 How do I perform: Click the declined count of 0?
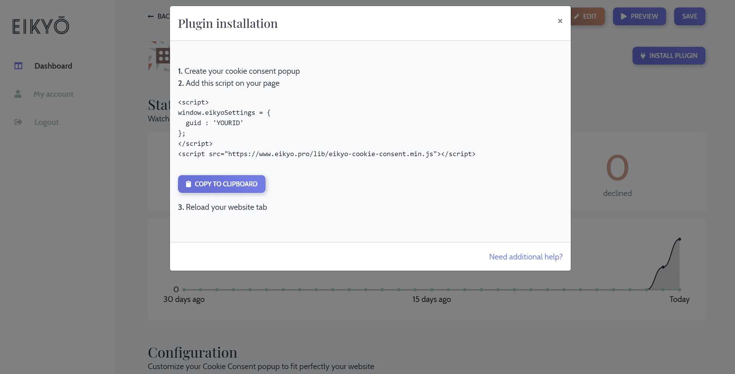(x=617, y=168)
